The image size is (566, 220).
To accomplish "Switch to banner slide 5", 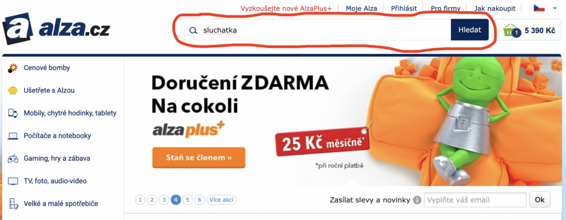I will point(188,200).
